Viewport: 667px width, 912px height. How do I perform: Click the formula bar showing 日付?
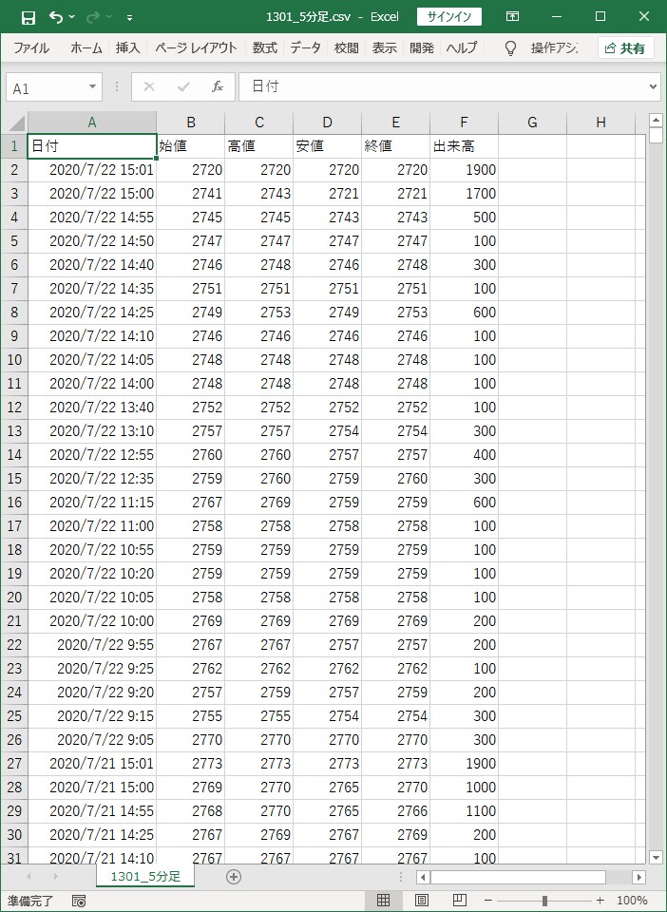tap(442, 87)
